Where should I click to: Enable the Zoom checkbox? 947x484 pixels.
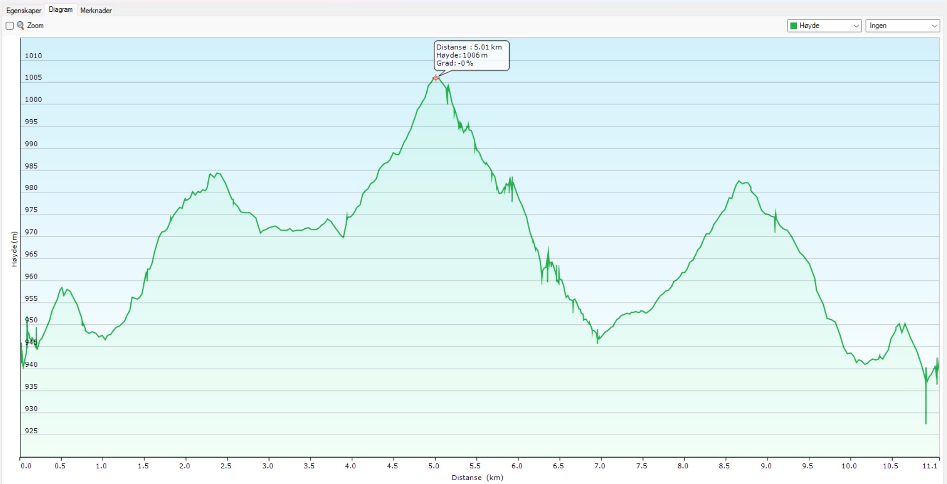(9, 26)
